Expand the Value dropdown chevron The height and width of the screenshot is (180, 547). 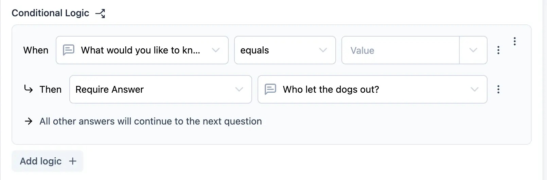coord(473,50)
